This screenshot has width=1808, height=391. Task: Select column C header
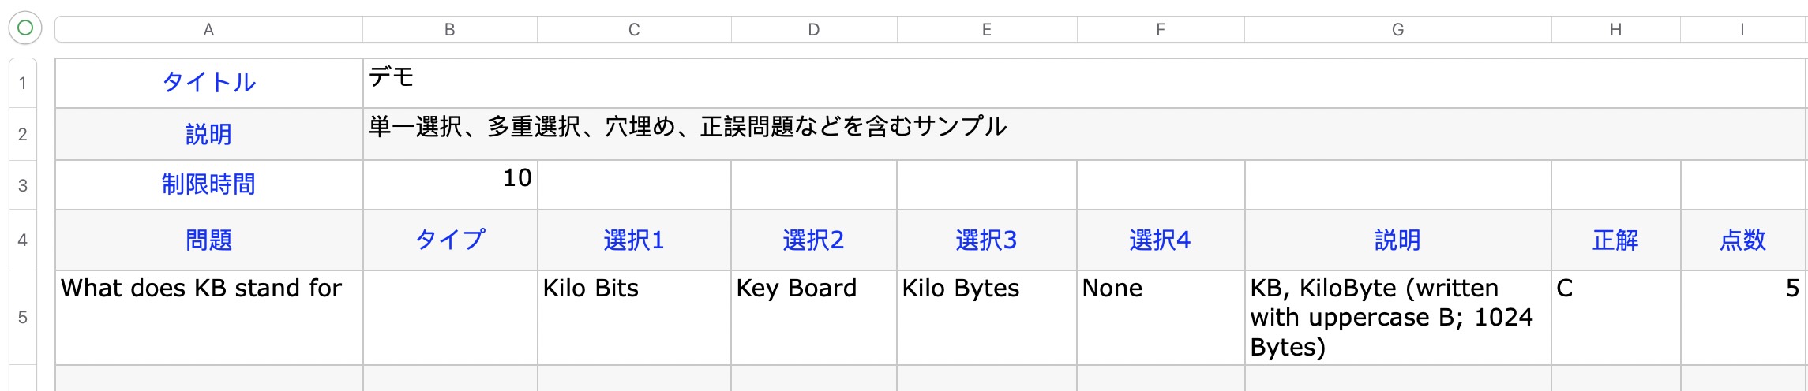(x=634, y=30)
